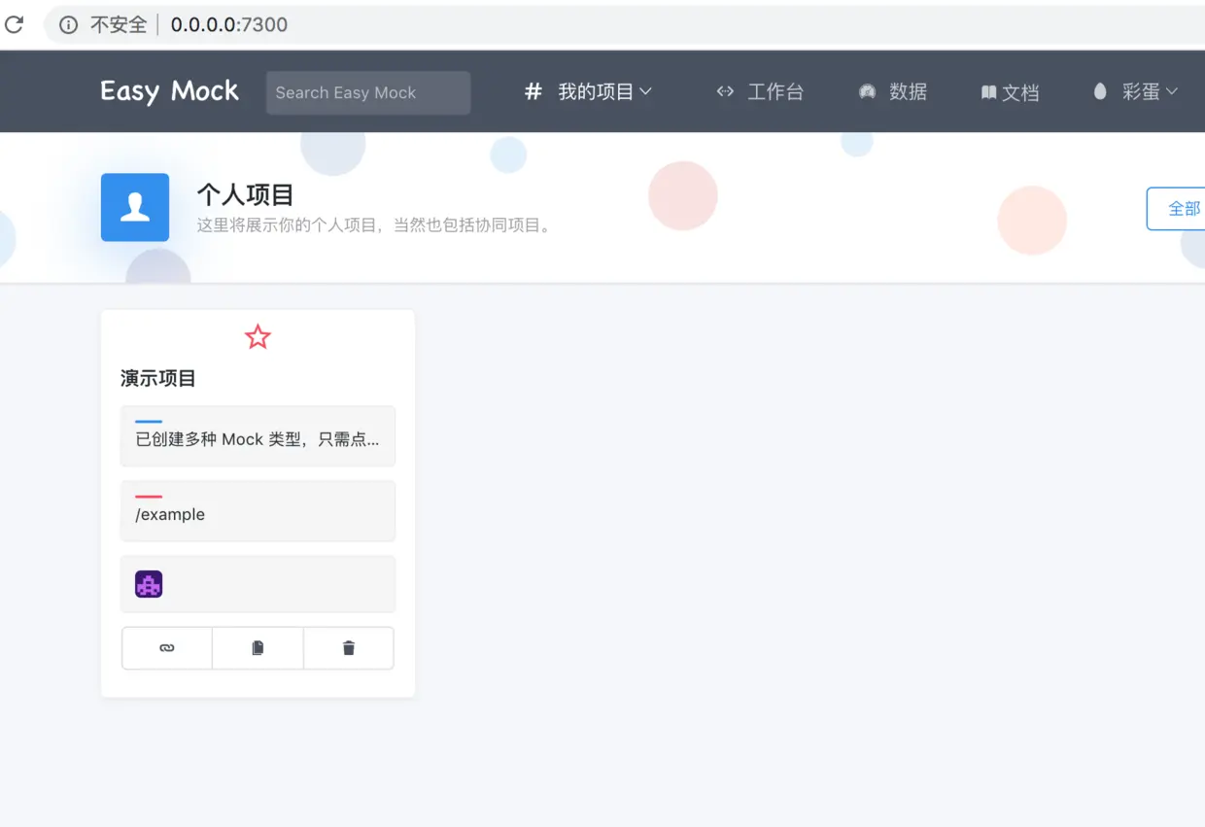Click the blue person avatar icon next to 个人项目
Viewport: 1205px width, 827px height.
point(134,207)
